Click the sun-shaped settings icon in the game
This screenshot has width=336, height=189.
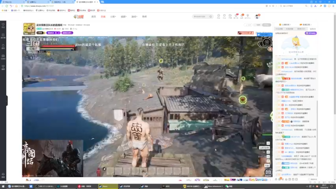[x=267, y=42]
